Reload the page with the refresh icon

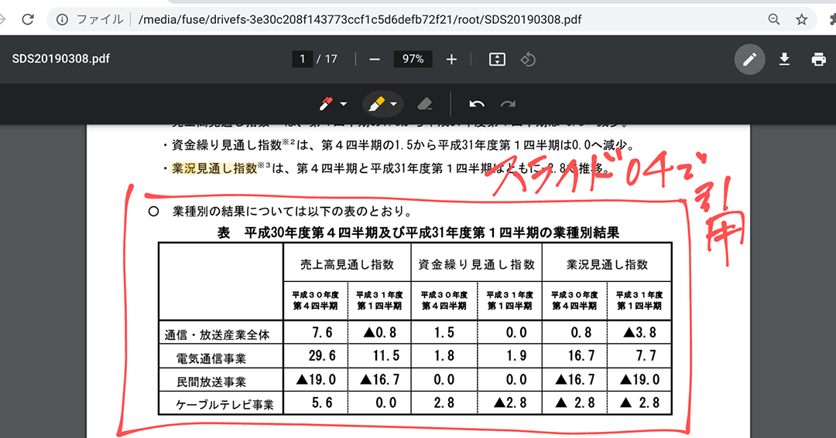(29, 19)
